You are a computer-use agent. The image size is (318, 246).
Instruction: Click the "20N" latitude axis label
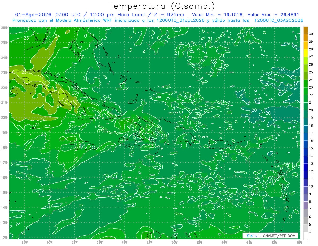[4, 118]
